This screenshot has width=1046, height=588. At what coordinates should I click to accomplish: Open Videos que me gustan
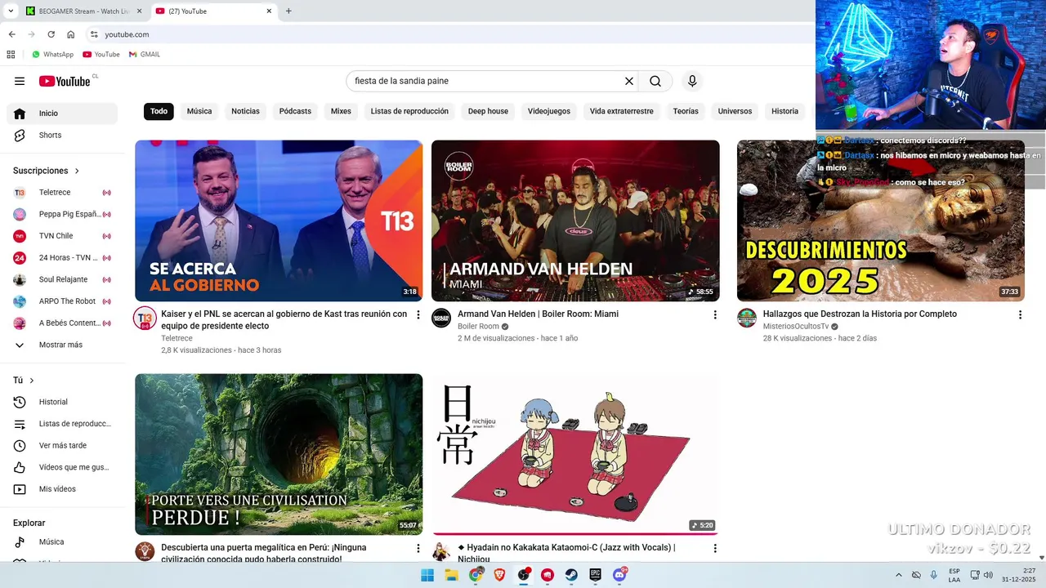(x=62, y=467)
